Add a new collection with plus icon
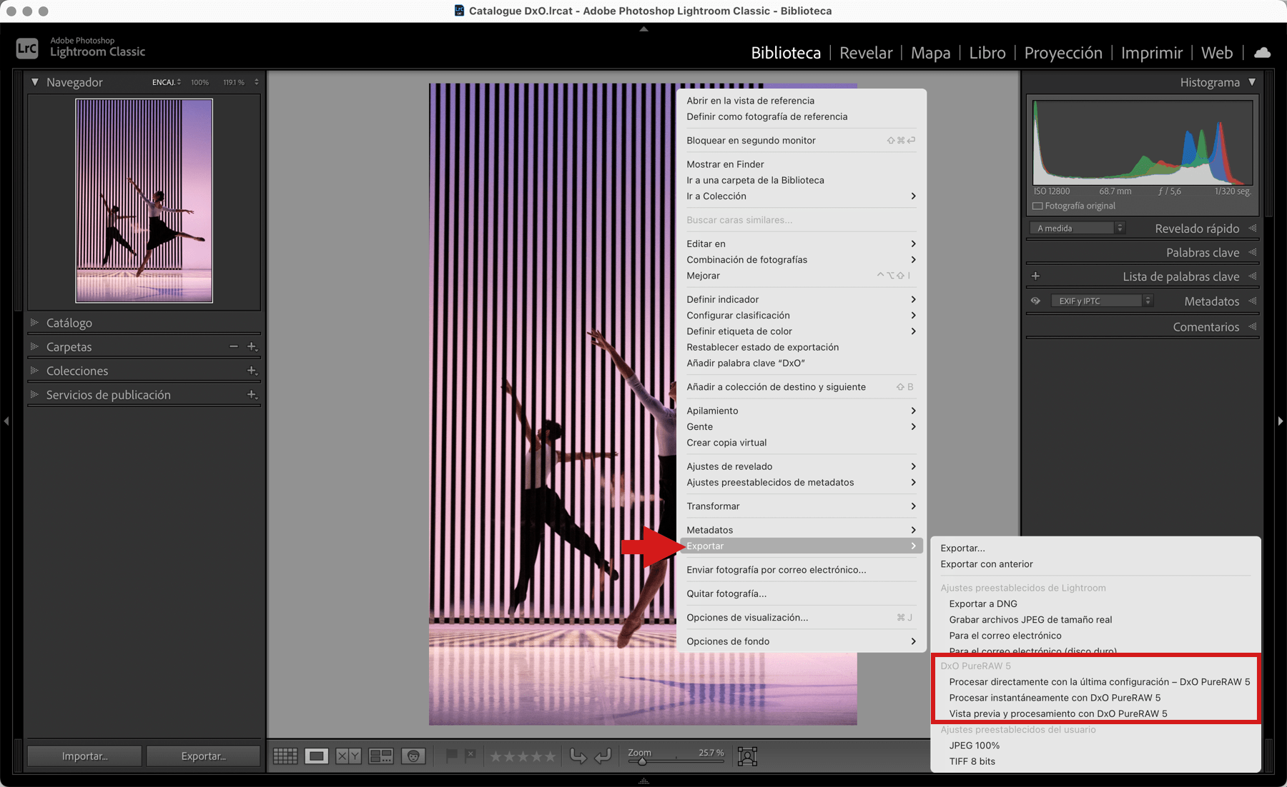The image size is (1287, 787). click(252, 371)
